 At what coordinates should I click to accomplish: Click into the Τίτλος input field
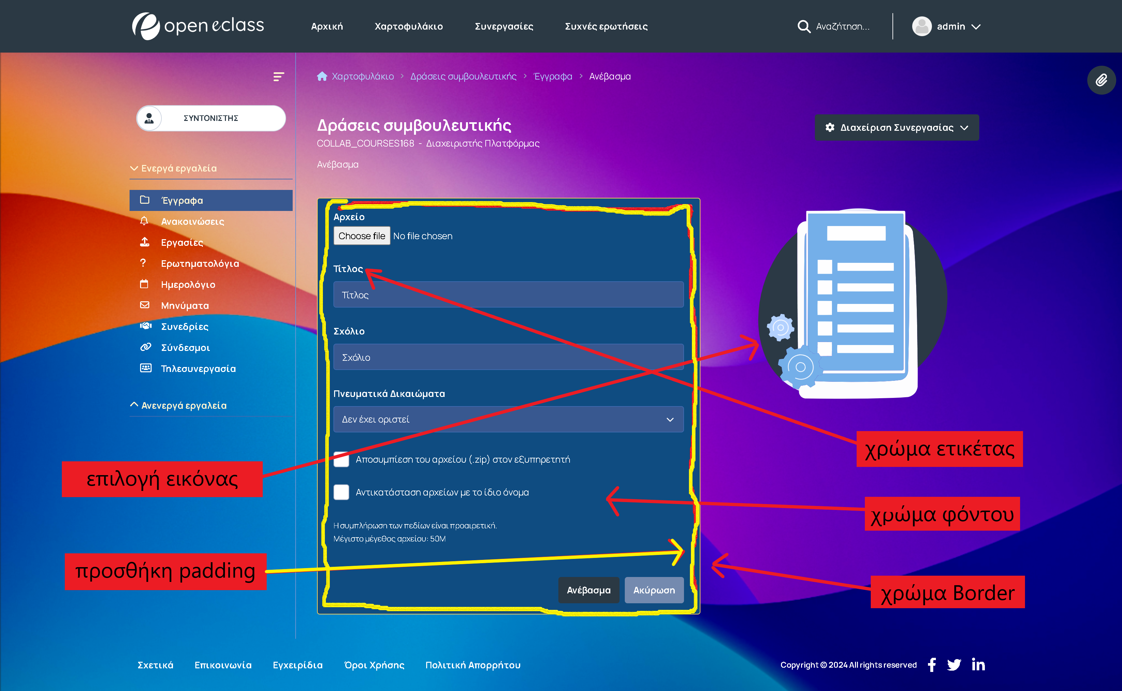508,295
